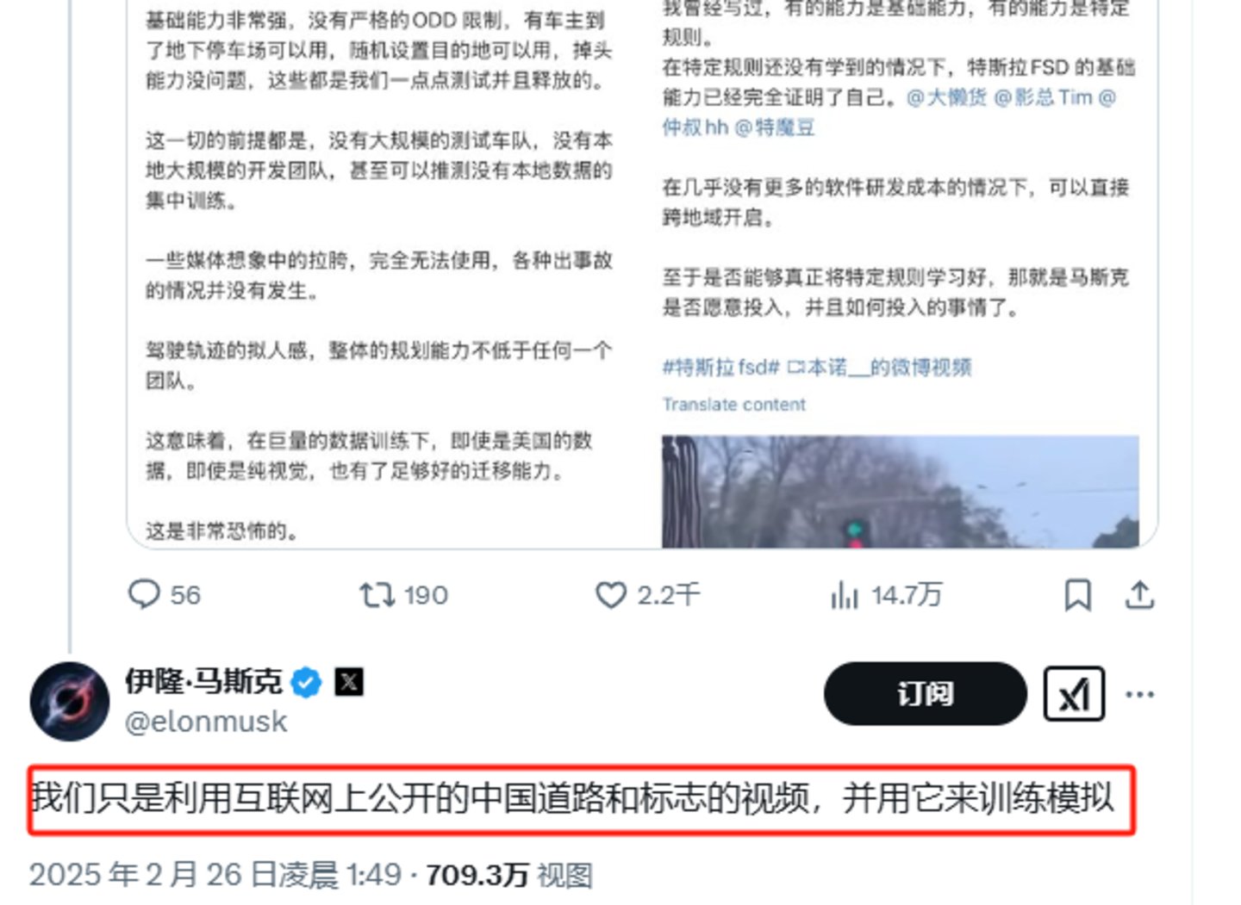Click the 伊隆·马斯克 display name
Image resolution: width=1241 pixels, height=905 pixels.
[204, 682]
